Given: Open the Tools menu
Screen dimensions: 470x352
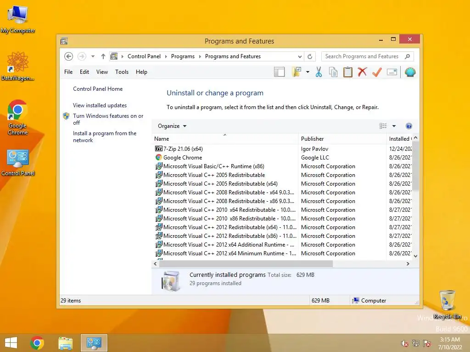Looking at the screenshot, I should tap(122, 72).
